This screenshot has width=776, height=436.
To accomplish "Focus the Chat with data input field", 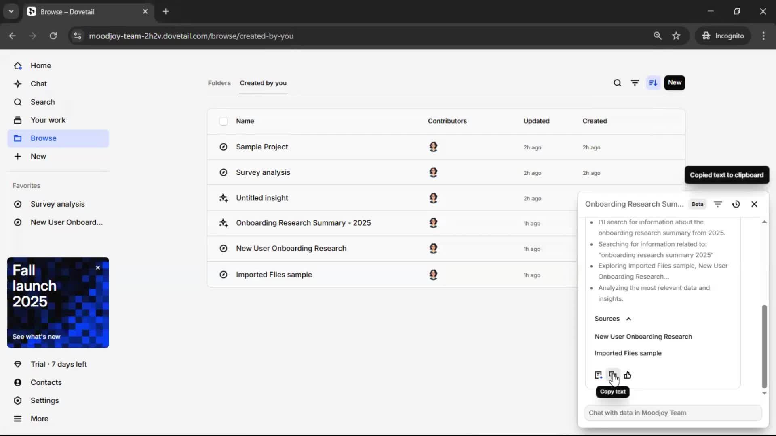I will [673, 413].
